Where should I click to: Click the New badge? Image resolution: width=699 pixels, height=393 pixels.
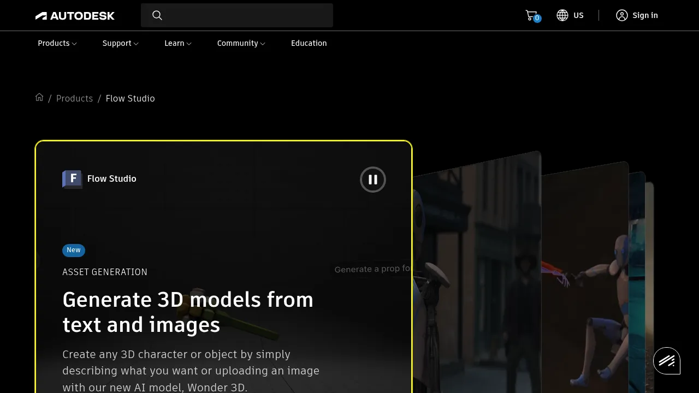click(74, 250)
